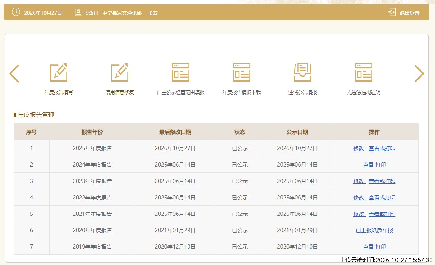435x265 pixels.
Task: Open 查看或打印 for the 2025年年度报告
Action: pos(382,148)
